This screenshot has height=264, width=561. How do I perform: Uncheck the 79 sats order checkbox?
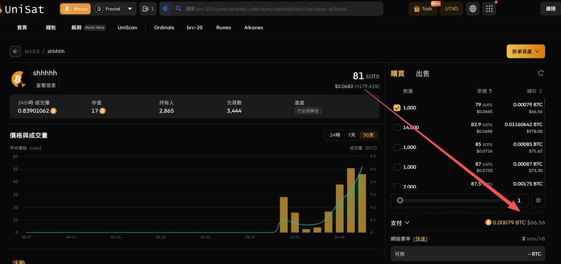point(397,108)
